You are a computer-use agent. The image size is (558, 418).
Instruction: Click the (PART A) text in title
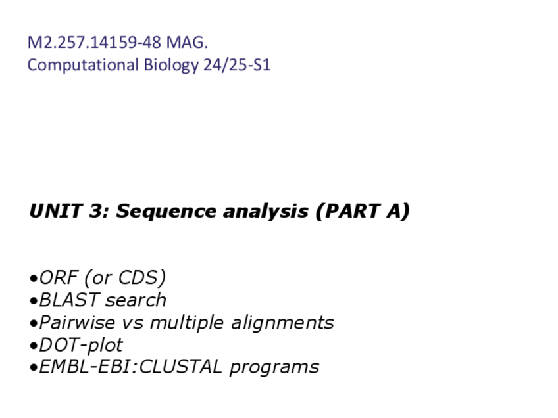363,212
